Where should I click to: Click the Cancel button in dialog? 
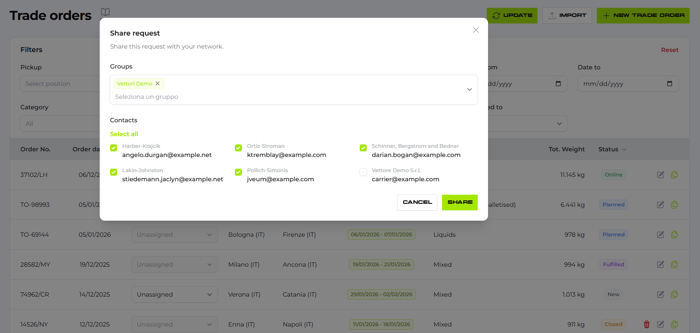(417, 202)
